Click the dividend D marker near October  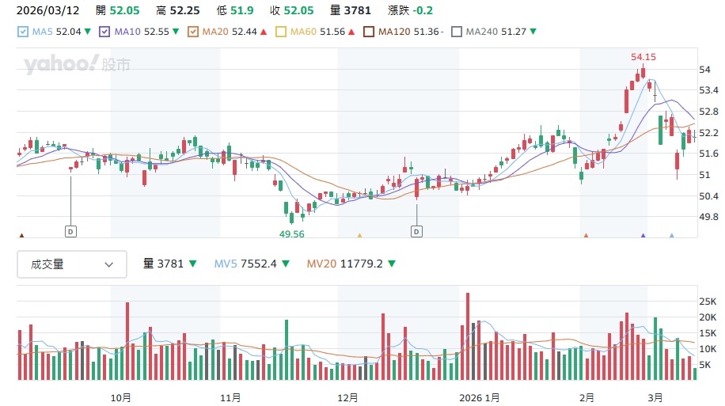71,231
